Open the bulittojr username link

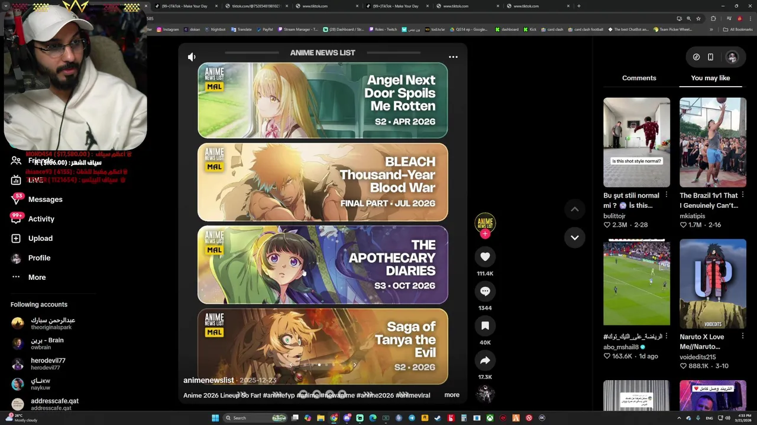pos(614,216)
